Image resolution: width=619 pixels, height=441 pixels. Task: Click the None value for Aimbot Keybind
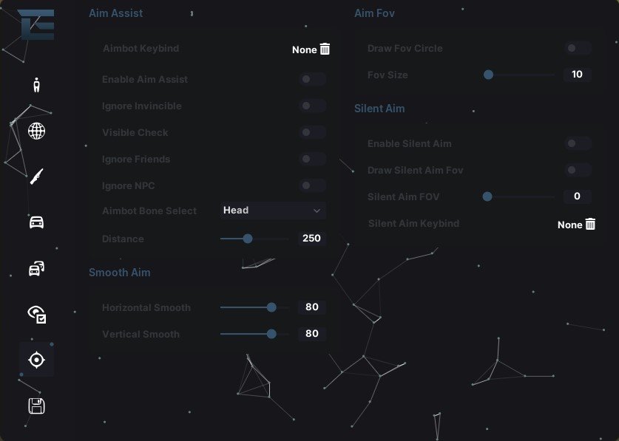(x=305, y=49)
